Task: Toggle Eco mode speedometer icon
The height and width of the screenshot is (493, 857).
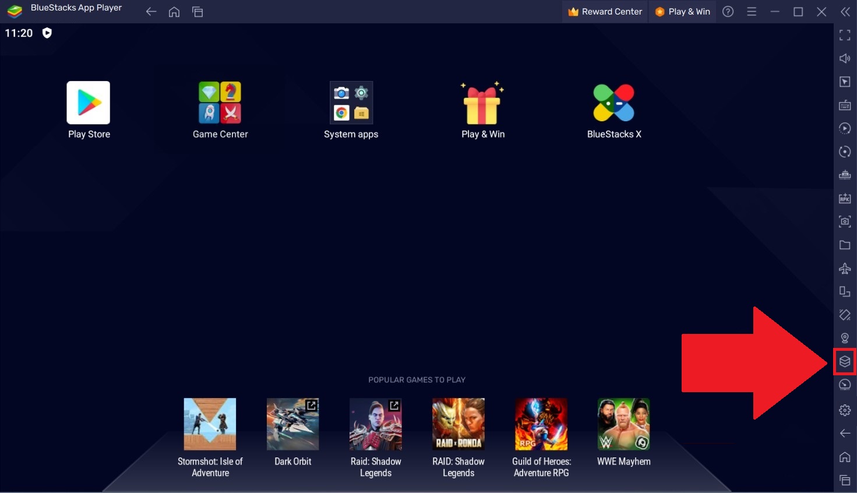Action: pyautogui.click(x=845, y=385)
